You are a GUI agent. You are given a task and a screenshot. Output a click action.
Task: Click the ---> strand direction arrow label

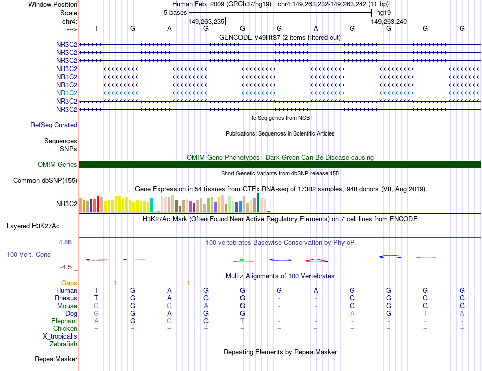(72, 29)
